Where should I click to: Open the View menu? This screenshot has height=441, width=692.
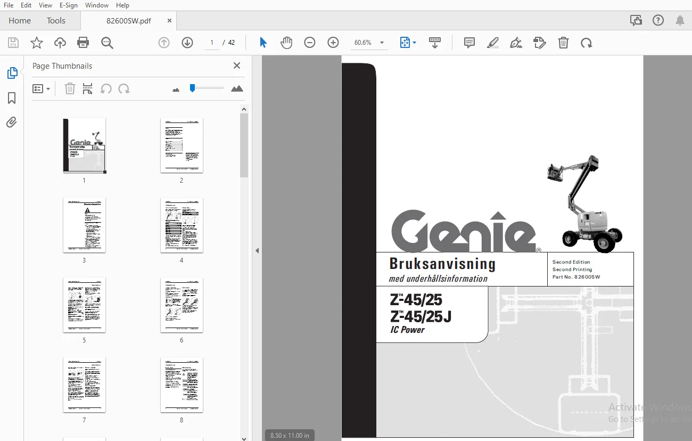(x=45, y=5)
